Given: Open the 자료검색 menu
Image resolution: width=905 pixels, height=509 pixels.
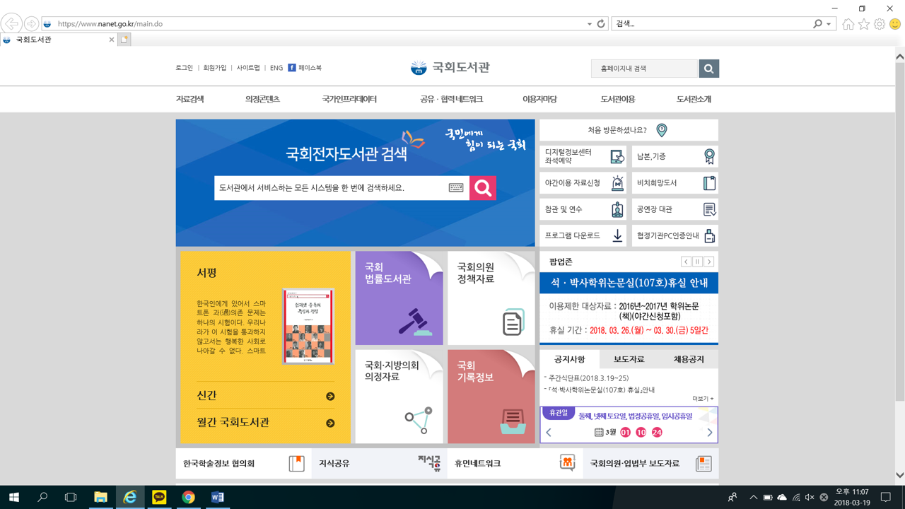Looking at the screenshot, I should (189, 100).
